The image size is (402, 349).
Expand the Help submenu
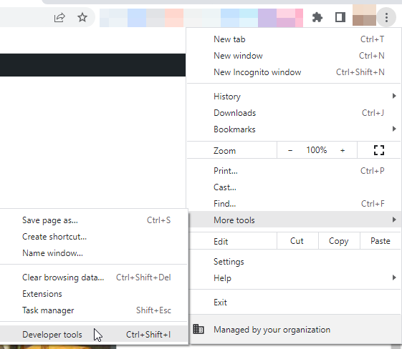coord(295,278)
